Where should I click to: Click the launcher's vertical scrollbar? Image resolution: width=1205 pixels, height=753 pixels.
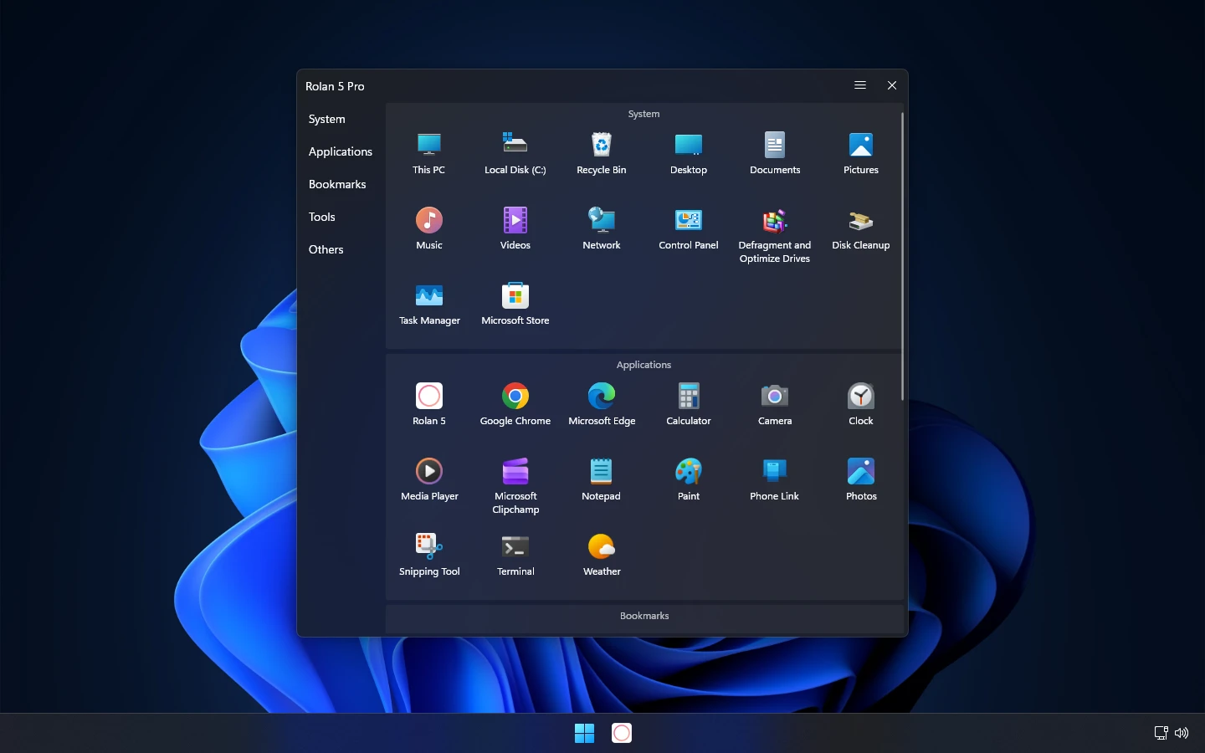pyautogui.click(x=902, y=255)
